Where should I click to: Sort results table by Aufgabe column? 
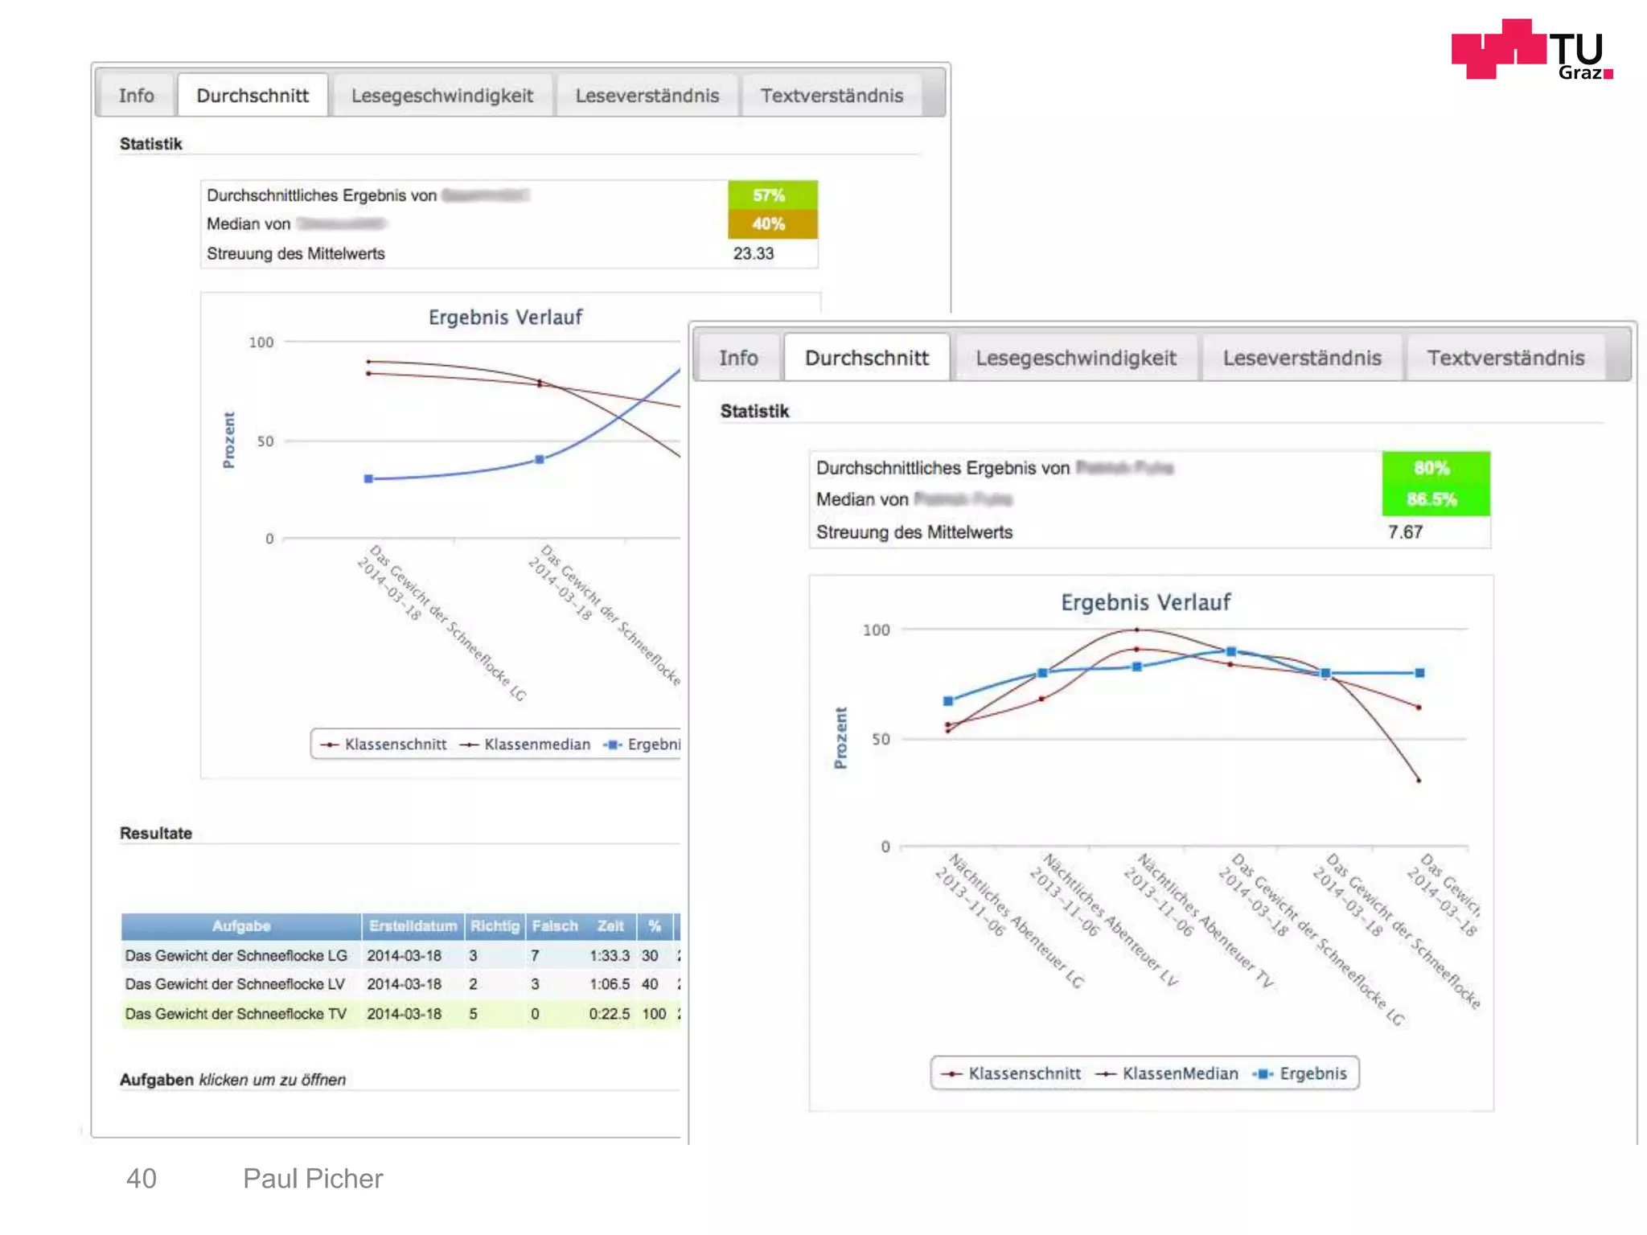point(240,926)
